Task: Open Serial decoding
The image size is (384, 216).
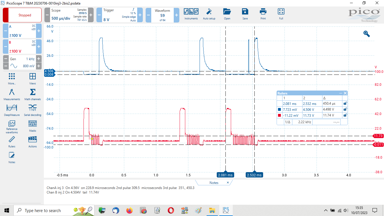Action: click(33, 110)
